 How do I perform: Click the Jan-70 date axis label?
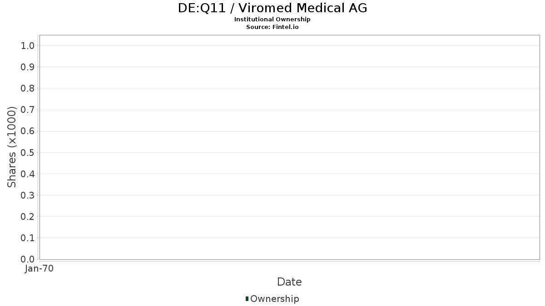(x=40, y=269)
